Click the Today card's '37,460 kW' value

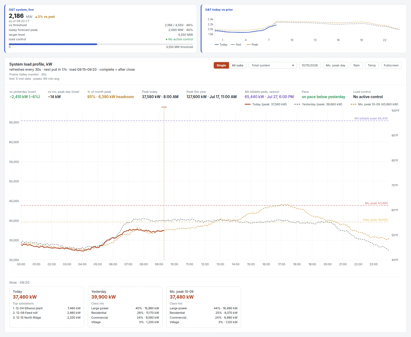pyautogui.click(x=25, y=297)
